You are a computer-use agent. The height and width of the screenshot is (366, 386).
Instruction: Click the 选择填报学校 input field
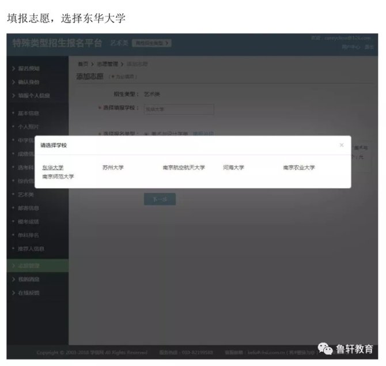click(x=179, y=109)
